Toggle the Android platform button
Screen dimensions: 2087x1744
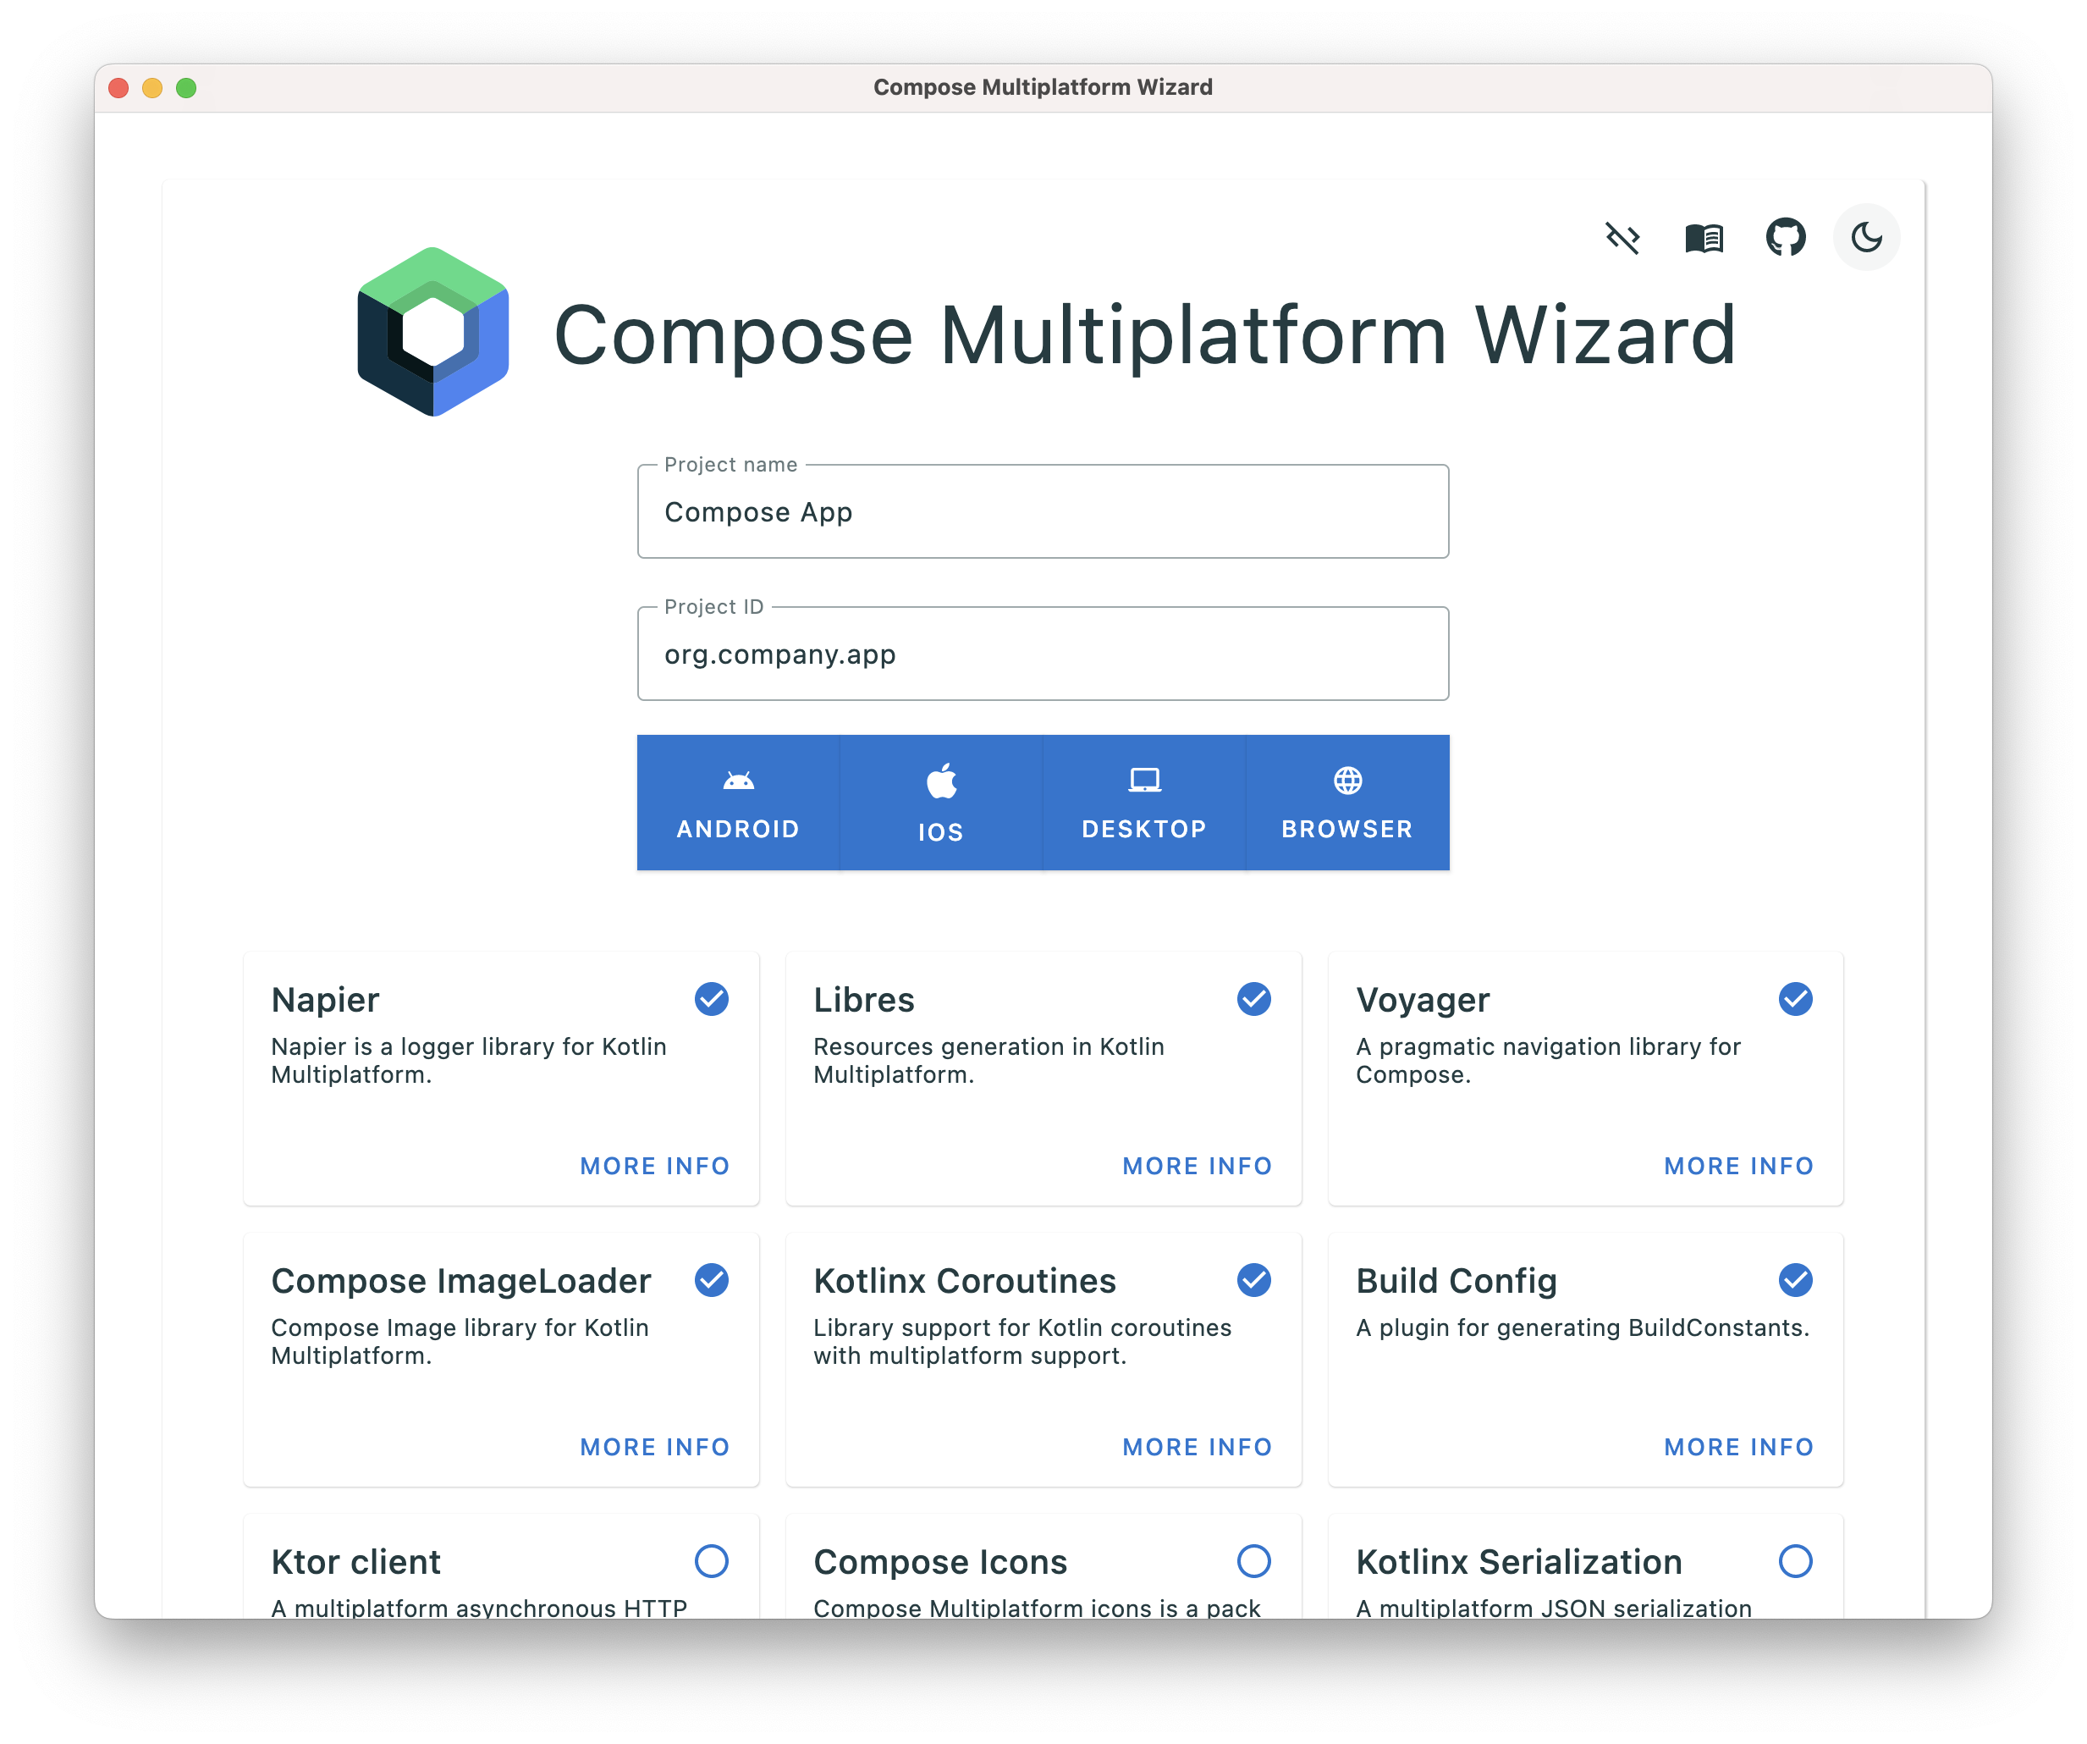tap(737, 803)
